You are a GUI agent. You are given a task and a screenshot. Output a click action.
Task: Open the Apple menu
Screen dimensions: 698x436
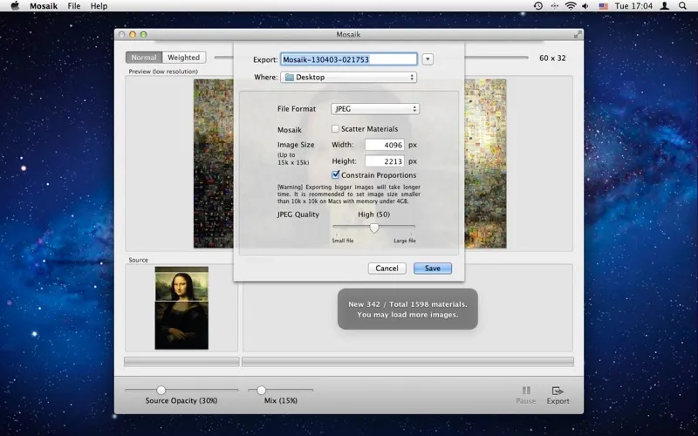coord(15,6)
